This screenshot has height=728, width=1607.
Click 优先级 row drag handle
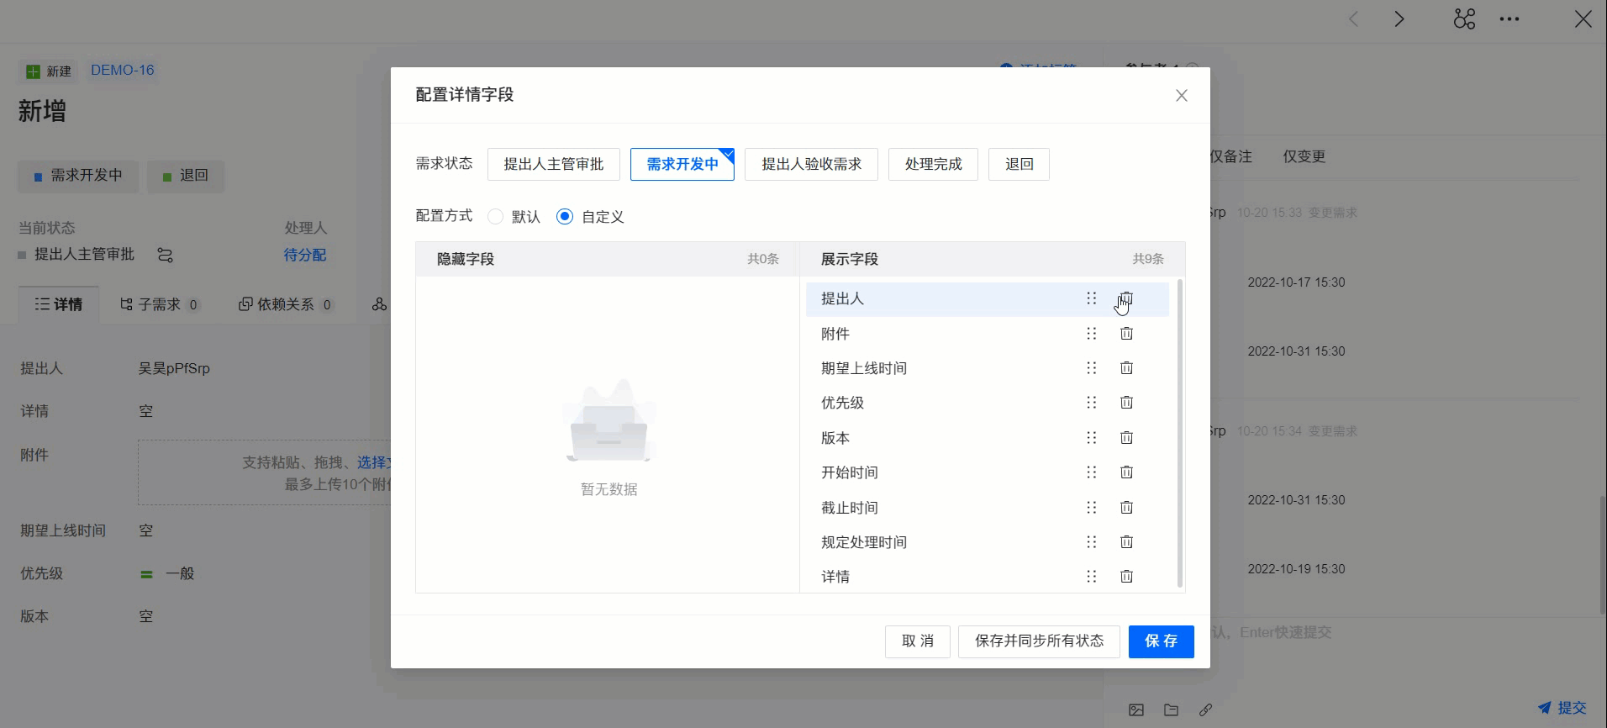(x=1091, y=403)
